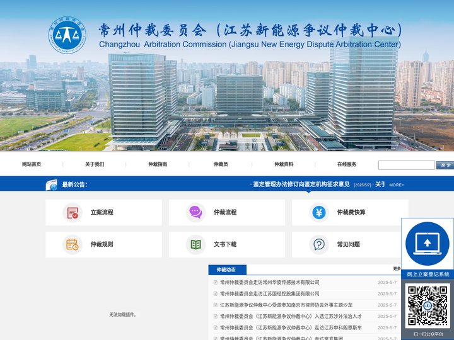Open 仲裁流程 card text
The image size is (454, 340).
coord(225,212)
